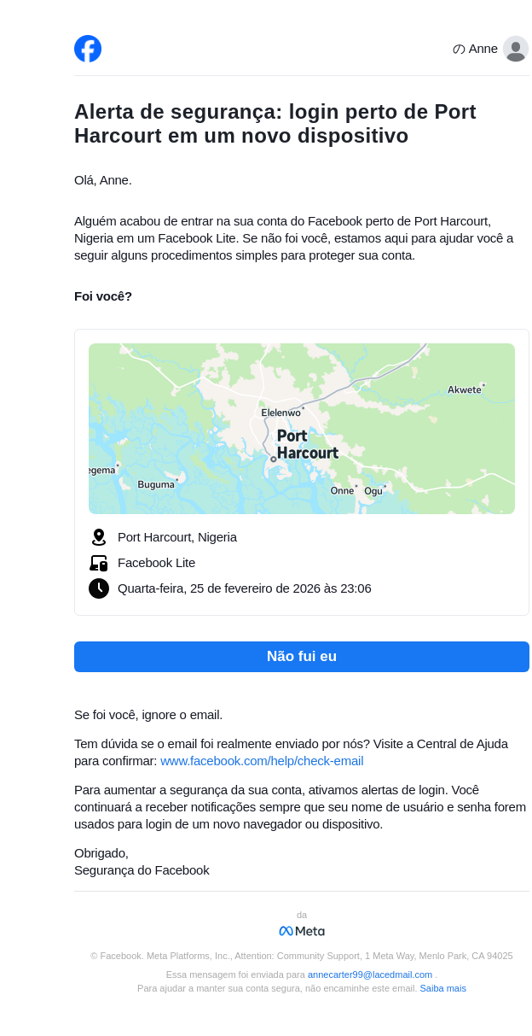Click the "Port Harcourt, Nigeria" location text
532x1036 pixels.
177,537
